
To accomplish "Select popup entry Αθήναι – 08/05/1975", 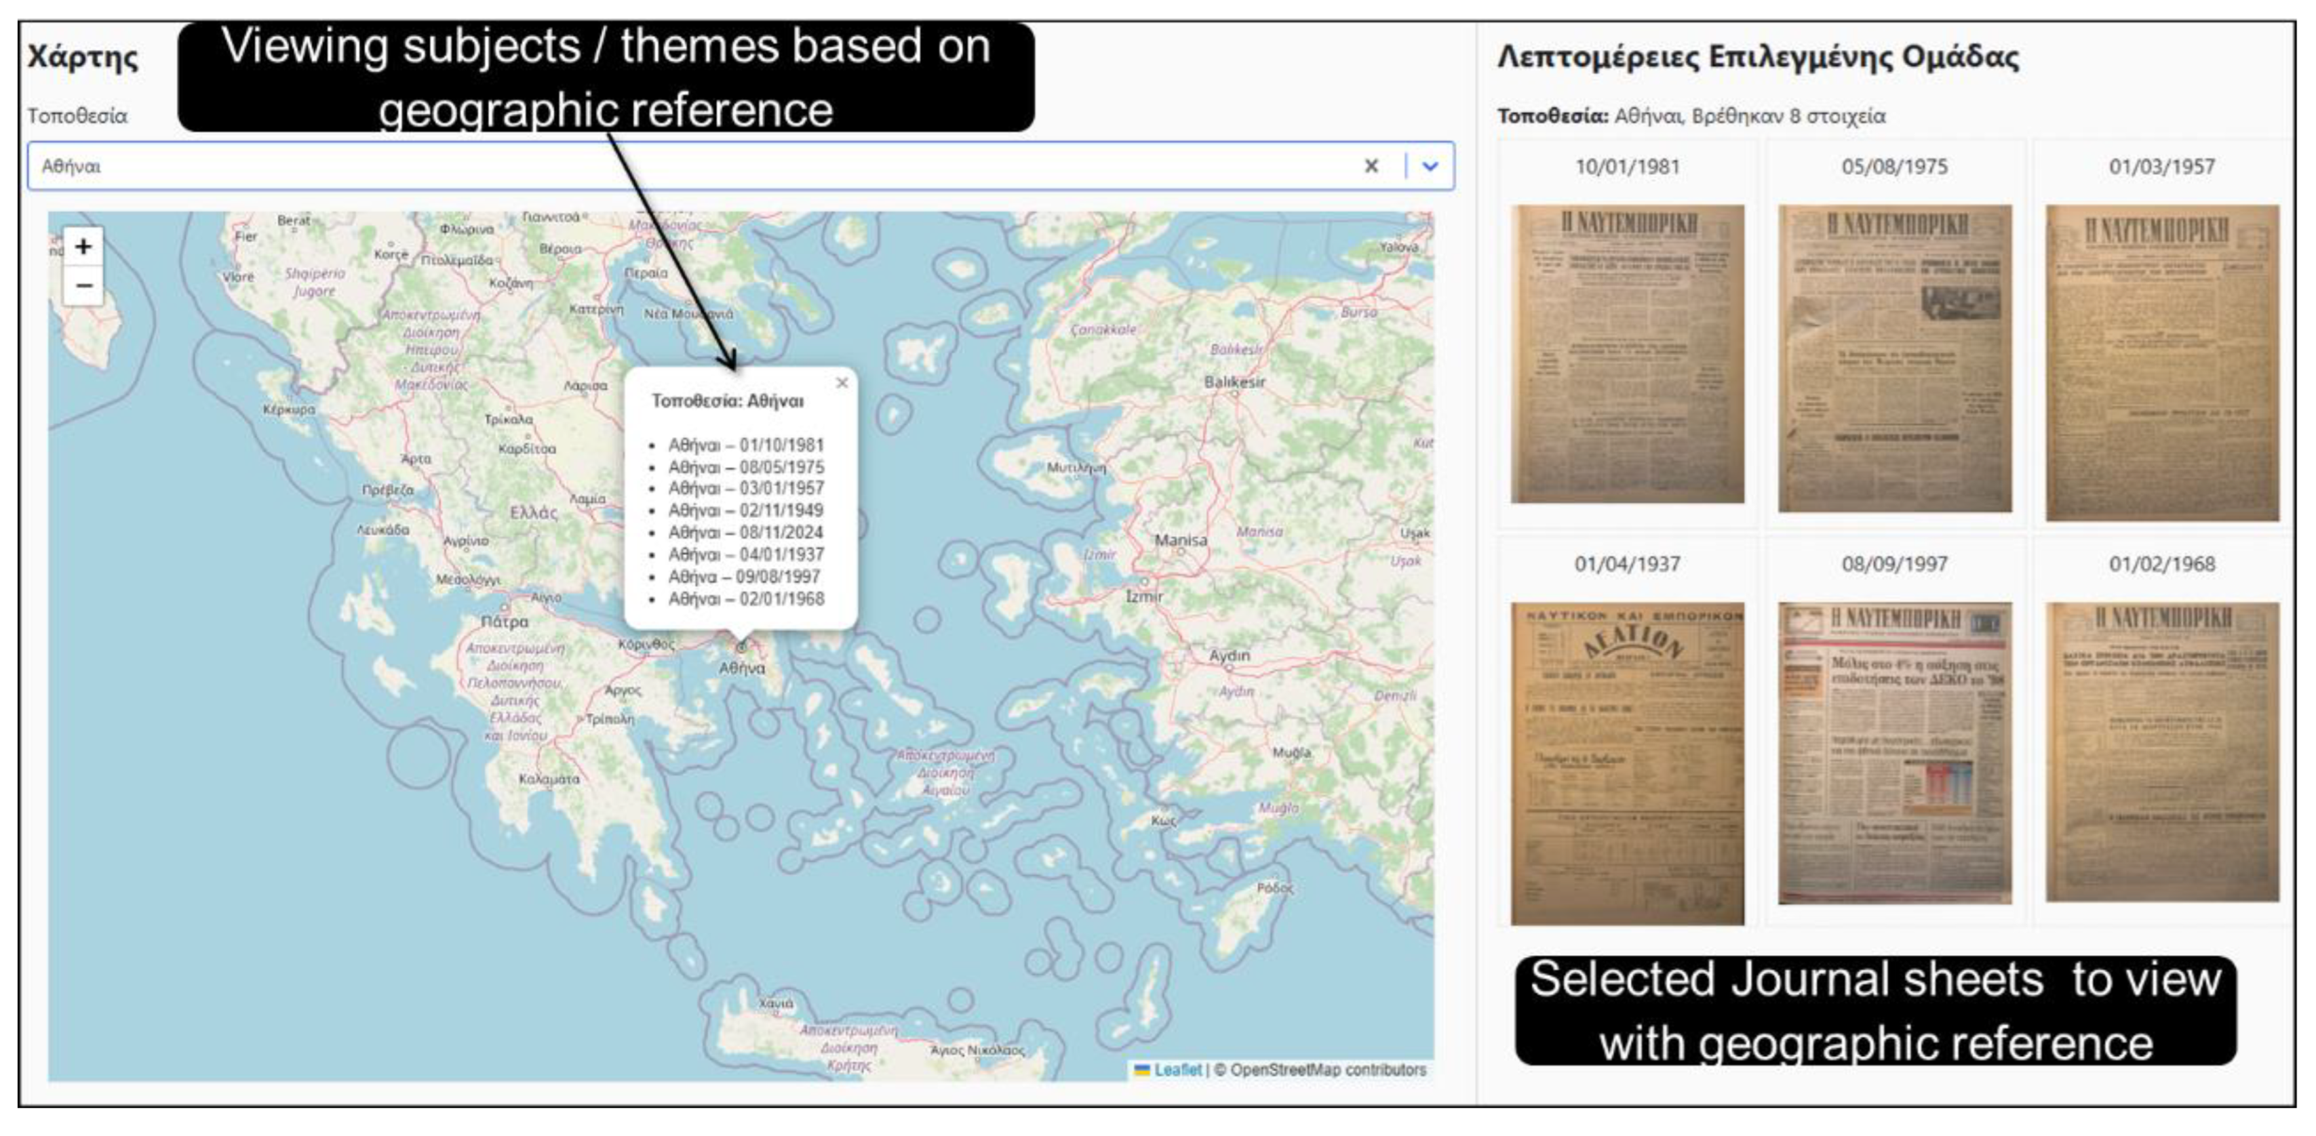I will click(745, 467).
